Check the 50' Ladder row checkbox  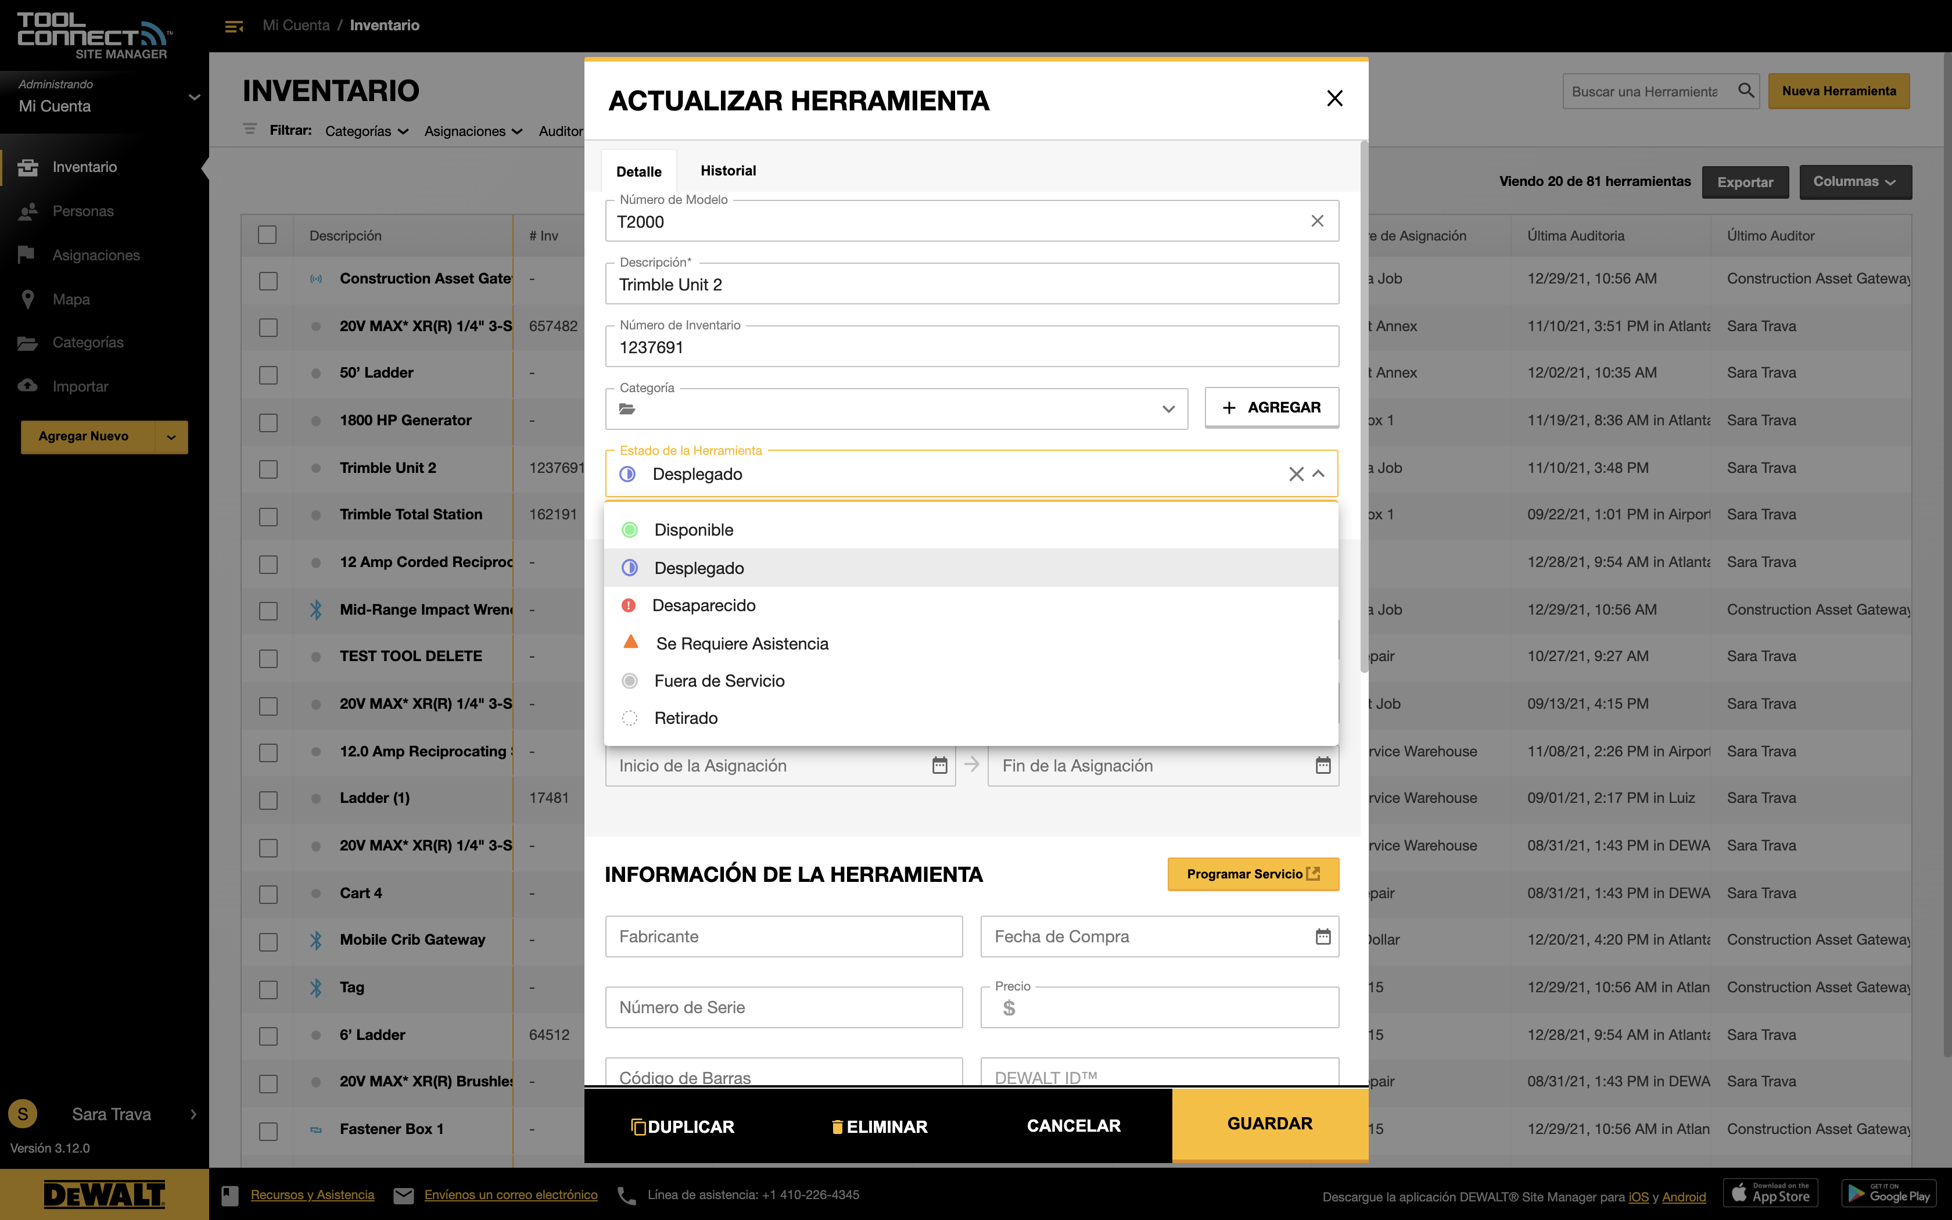pyautogui.click(x=268, y=374)
